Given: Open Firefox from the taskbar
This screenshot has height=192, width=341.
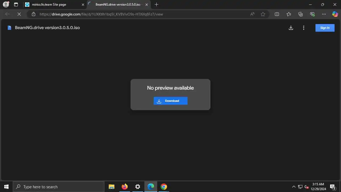Looking at the screenshot, I should coord(124,187).
